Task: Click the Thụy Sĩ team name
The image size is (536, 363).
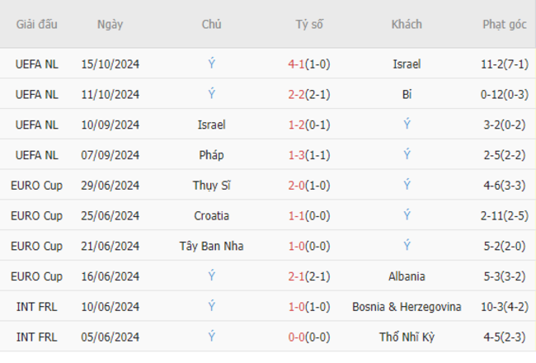Action: pos(211,186)
